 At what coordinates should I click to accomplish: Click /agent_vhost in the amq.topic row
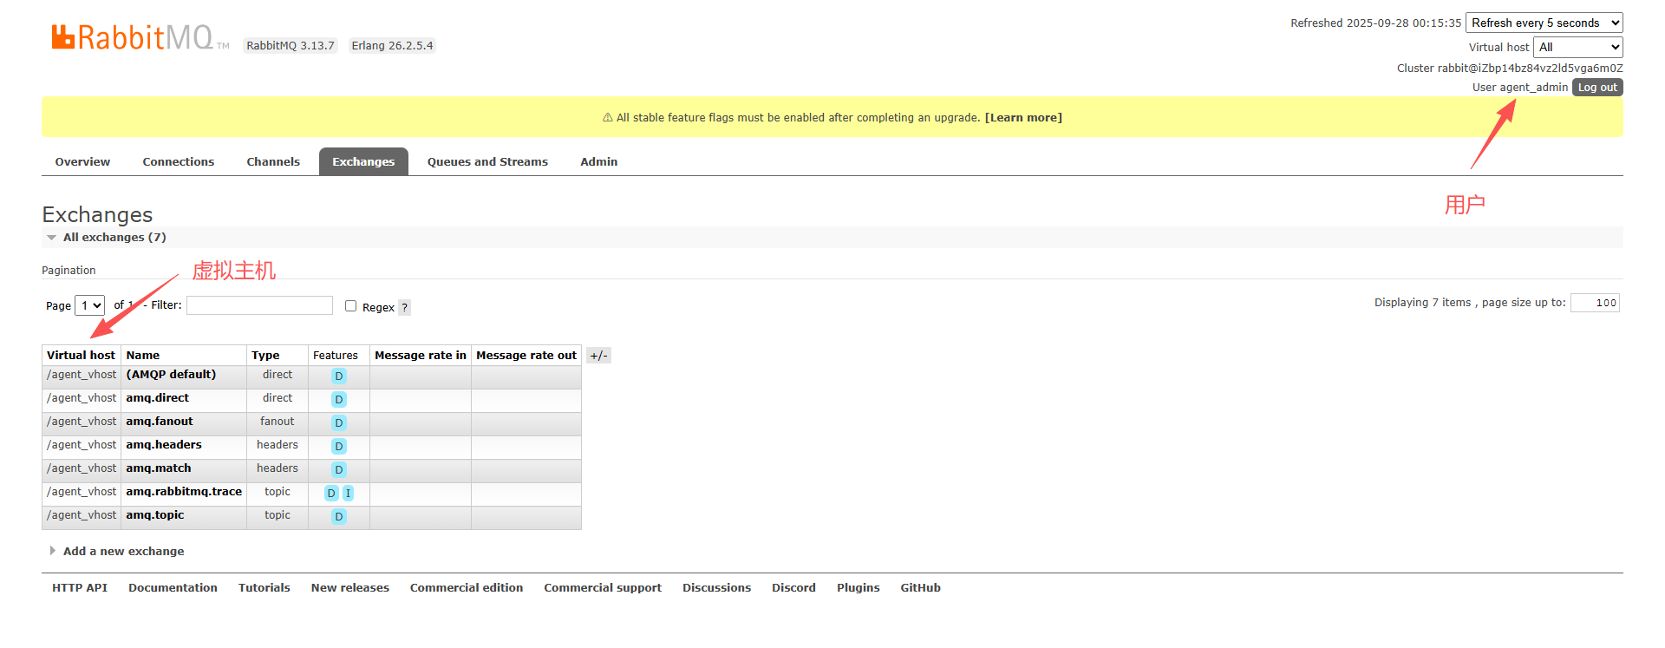82,515
